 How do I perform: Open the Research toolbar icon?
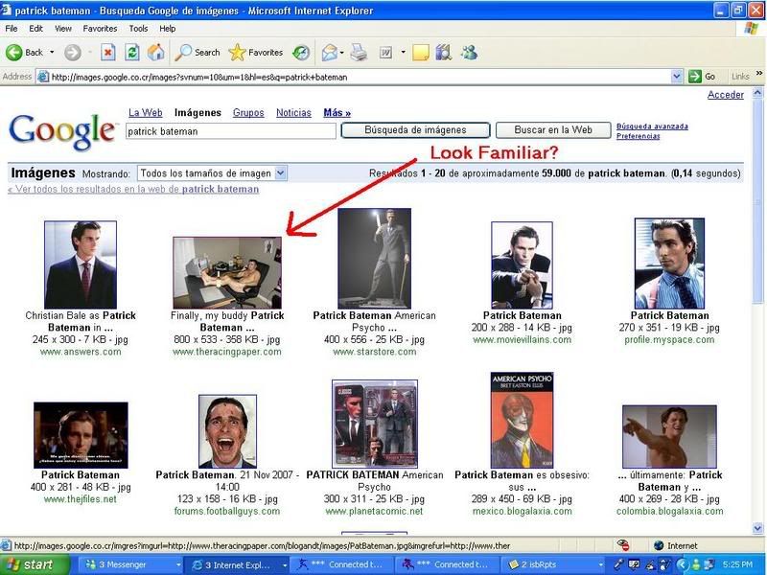(x=443, y=53)
